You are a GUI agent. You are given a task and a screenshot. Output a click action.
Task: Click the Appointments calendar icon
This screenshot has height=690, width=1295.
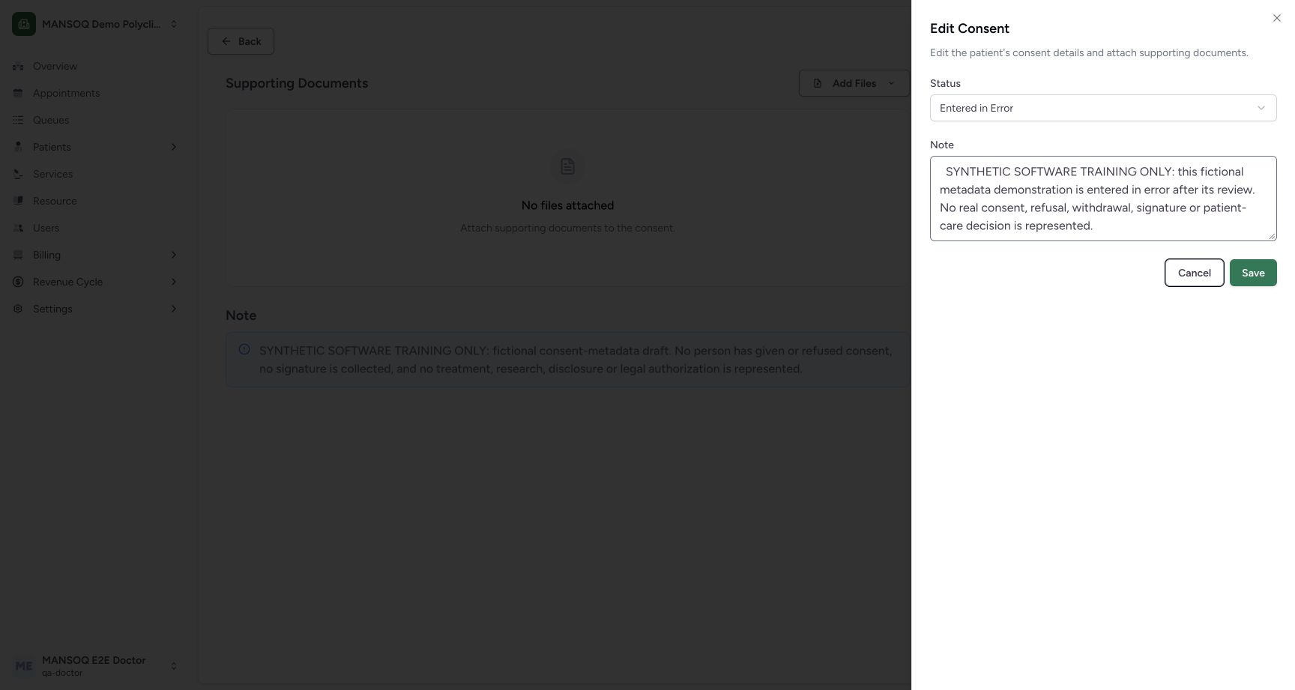click(18, 93)
